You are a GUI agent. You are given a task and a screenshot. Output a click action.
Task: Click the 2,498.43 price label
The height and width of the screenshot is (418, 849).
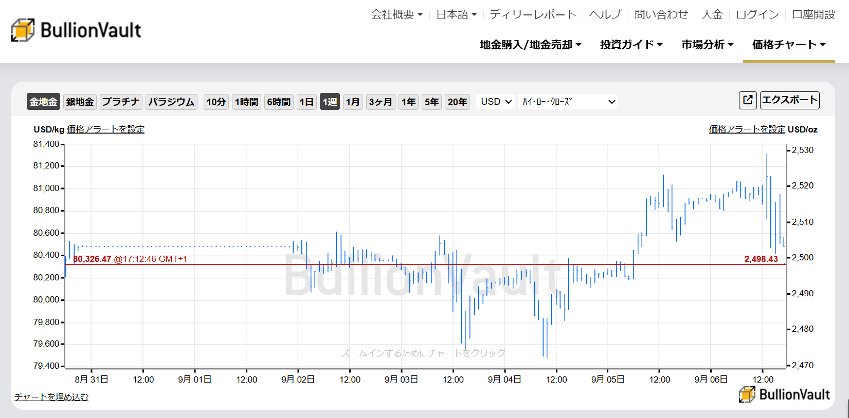click(761, 259)
